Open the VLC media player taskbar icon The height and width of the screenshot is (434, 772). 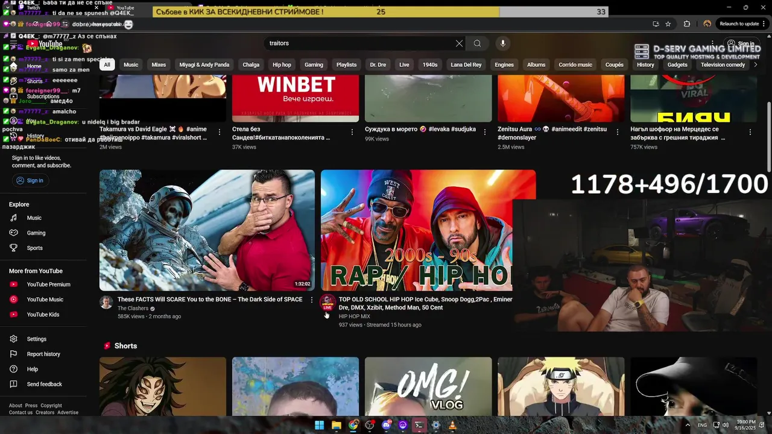point(452,425)
